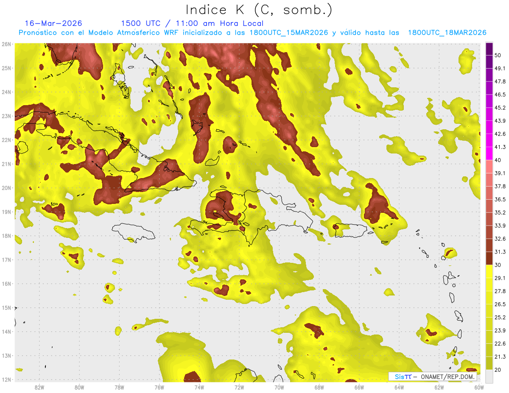This screenshot has height=393, width=509.
Task: Click colorbar value "45.2"
Action: tap(500, 108)
